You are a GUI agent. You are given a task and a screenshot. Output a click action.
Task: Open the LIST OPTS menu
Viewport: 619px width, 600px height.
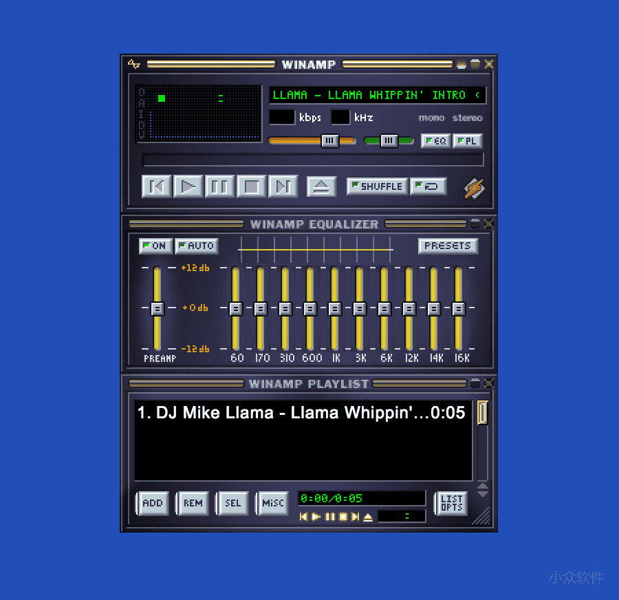click(x=450, y=504)
